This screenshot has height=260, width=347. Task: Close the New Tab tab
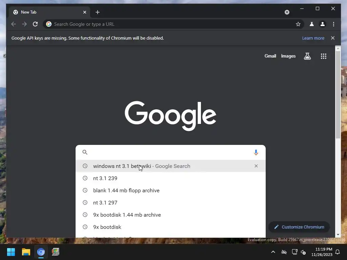pos(84,12)
